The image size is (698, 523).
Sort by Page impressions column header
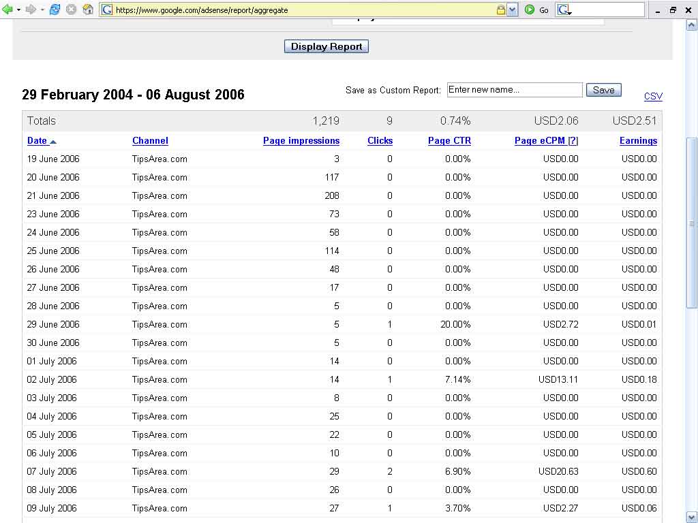[301, 141]
